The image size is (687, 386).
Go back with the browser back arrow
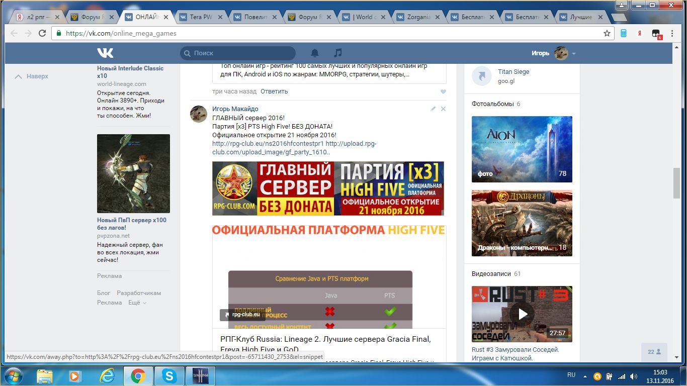(14, 33)
